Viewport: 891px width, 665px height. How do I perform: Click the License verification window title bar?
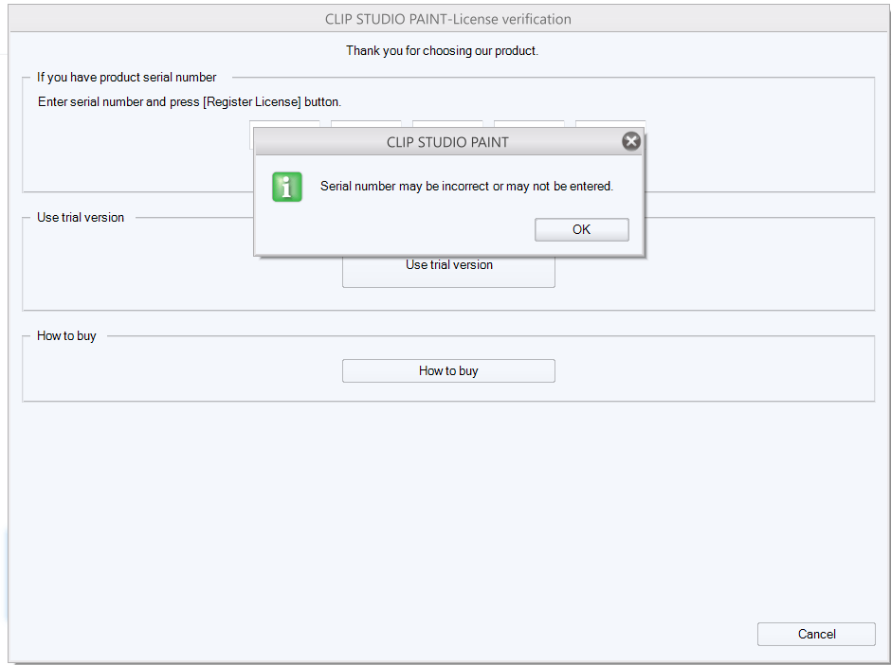[448, 19]
